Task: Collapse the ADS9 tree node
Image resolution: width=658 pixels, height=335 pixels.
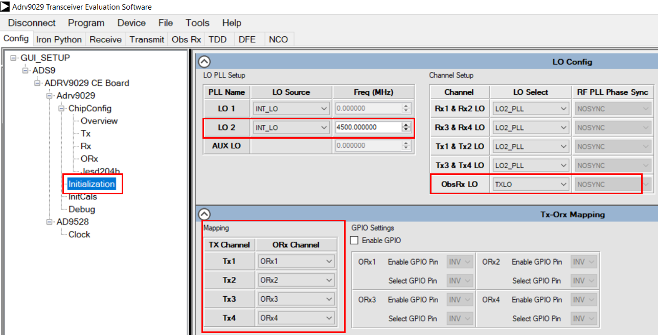Action: (x=26, y=70)
